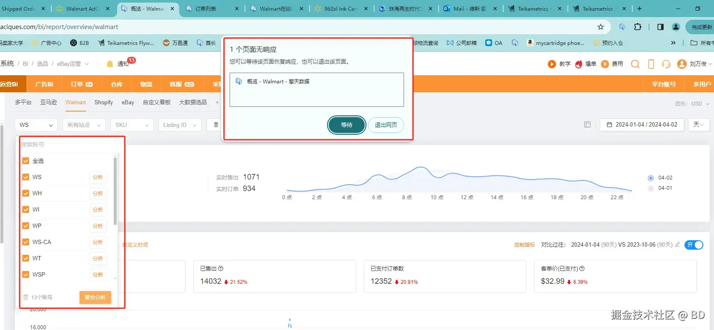This screenshot has height=330, width=714.
Task: Click the 退出网页 button in dialog
Action: 386,125
